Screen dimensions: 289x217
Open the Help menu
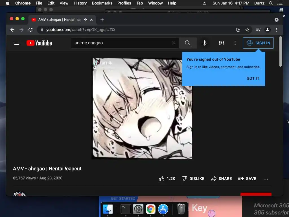tap(172, 3)
